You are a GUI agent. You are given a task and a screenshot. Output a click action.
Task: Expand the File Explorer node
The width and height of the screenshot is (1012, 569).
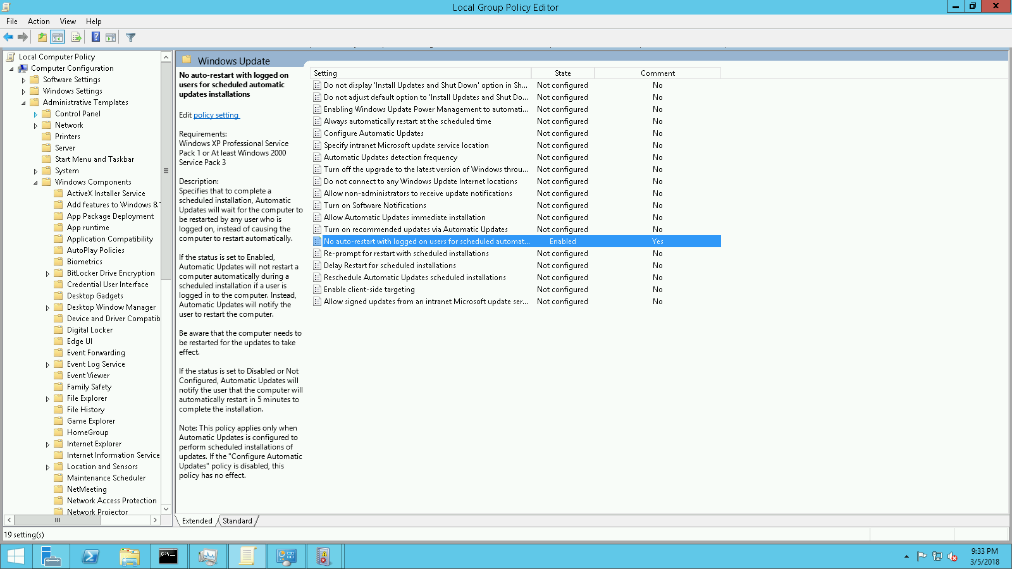click(x=47, y=399)
